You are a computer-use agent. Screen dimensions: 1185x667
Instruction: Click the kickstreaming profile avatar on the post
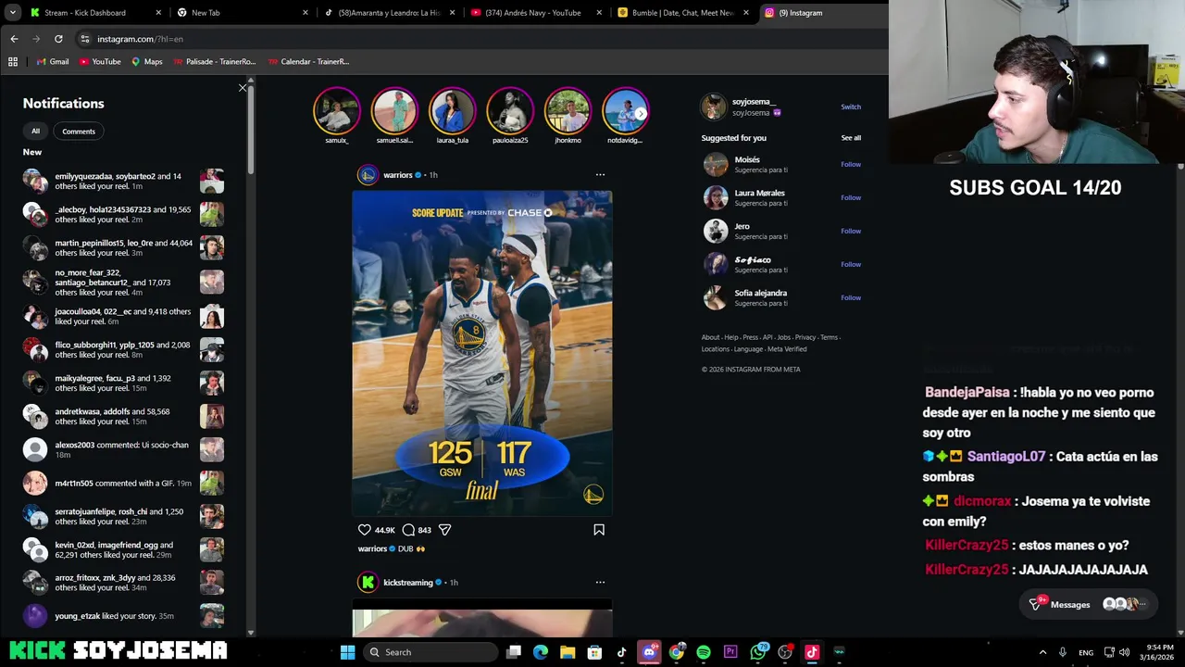pos(368,582)
